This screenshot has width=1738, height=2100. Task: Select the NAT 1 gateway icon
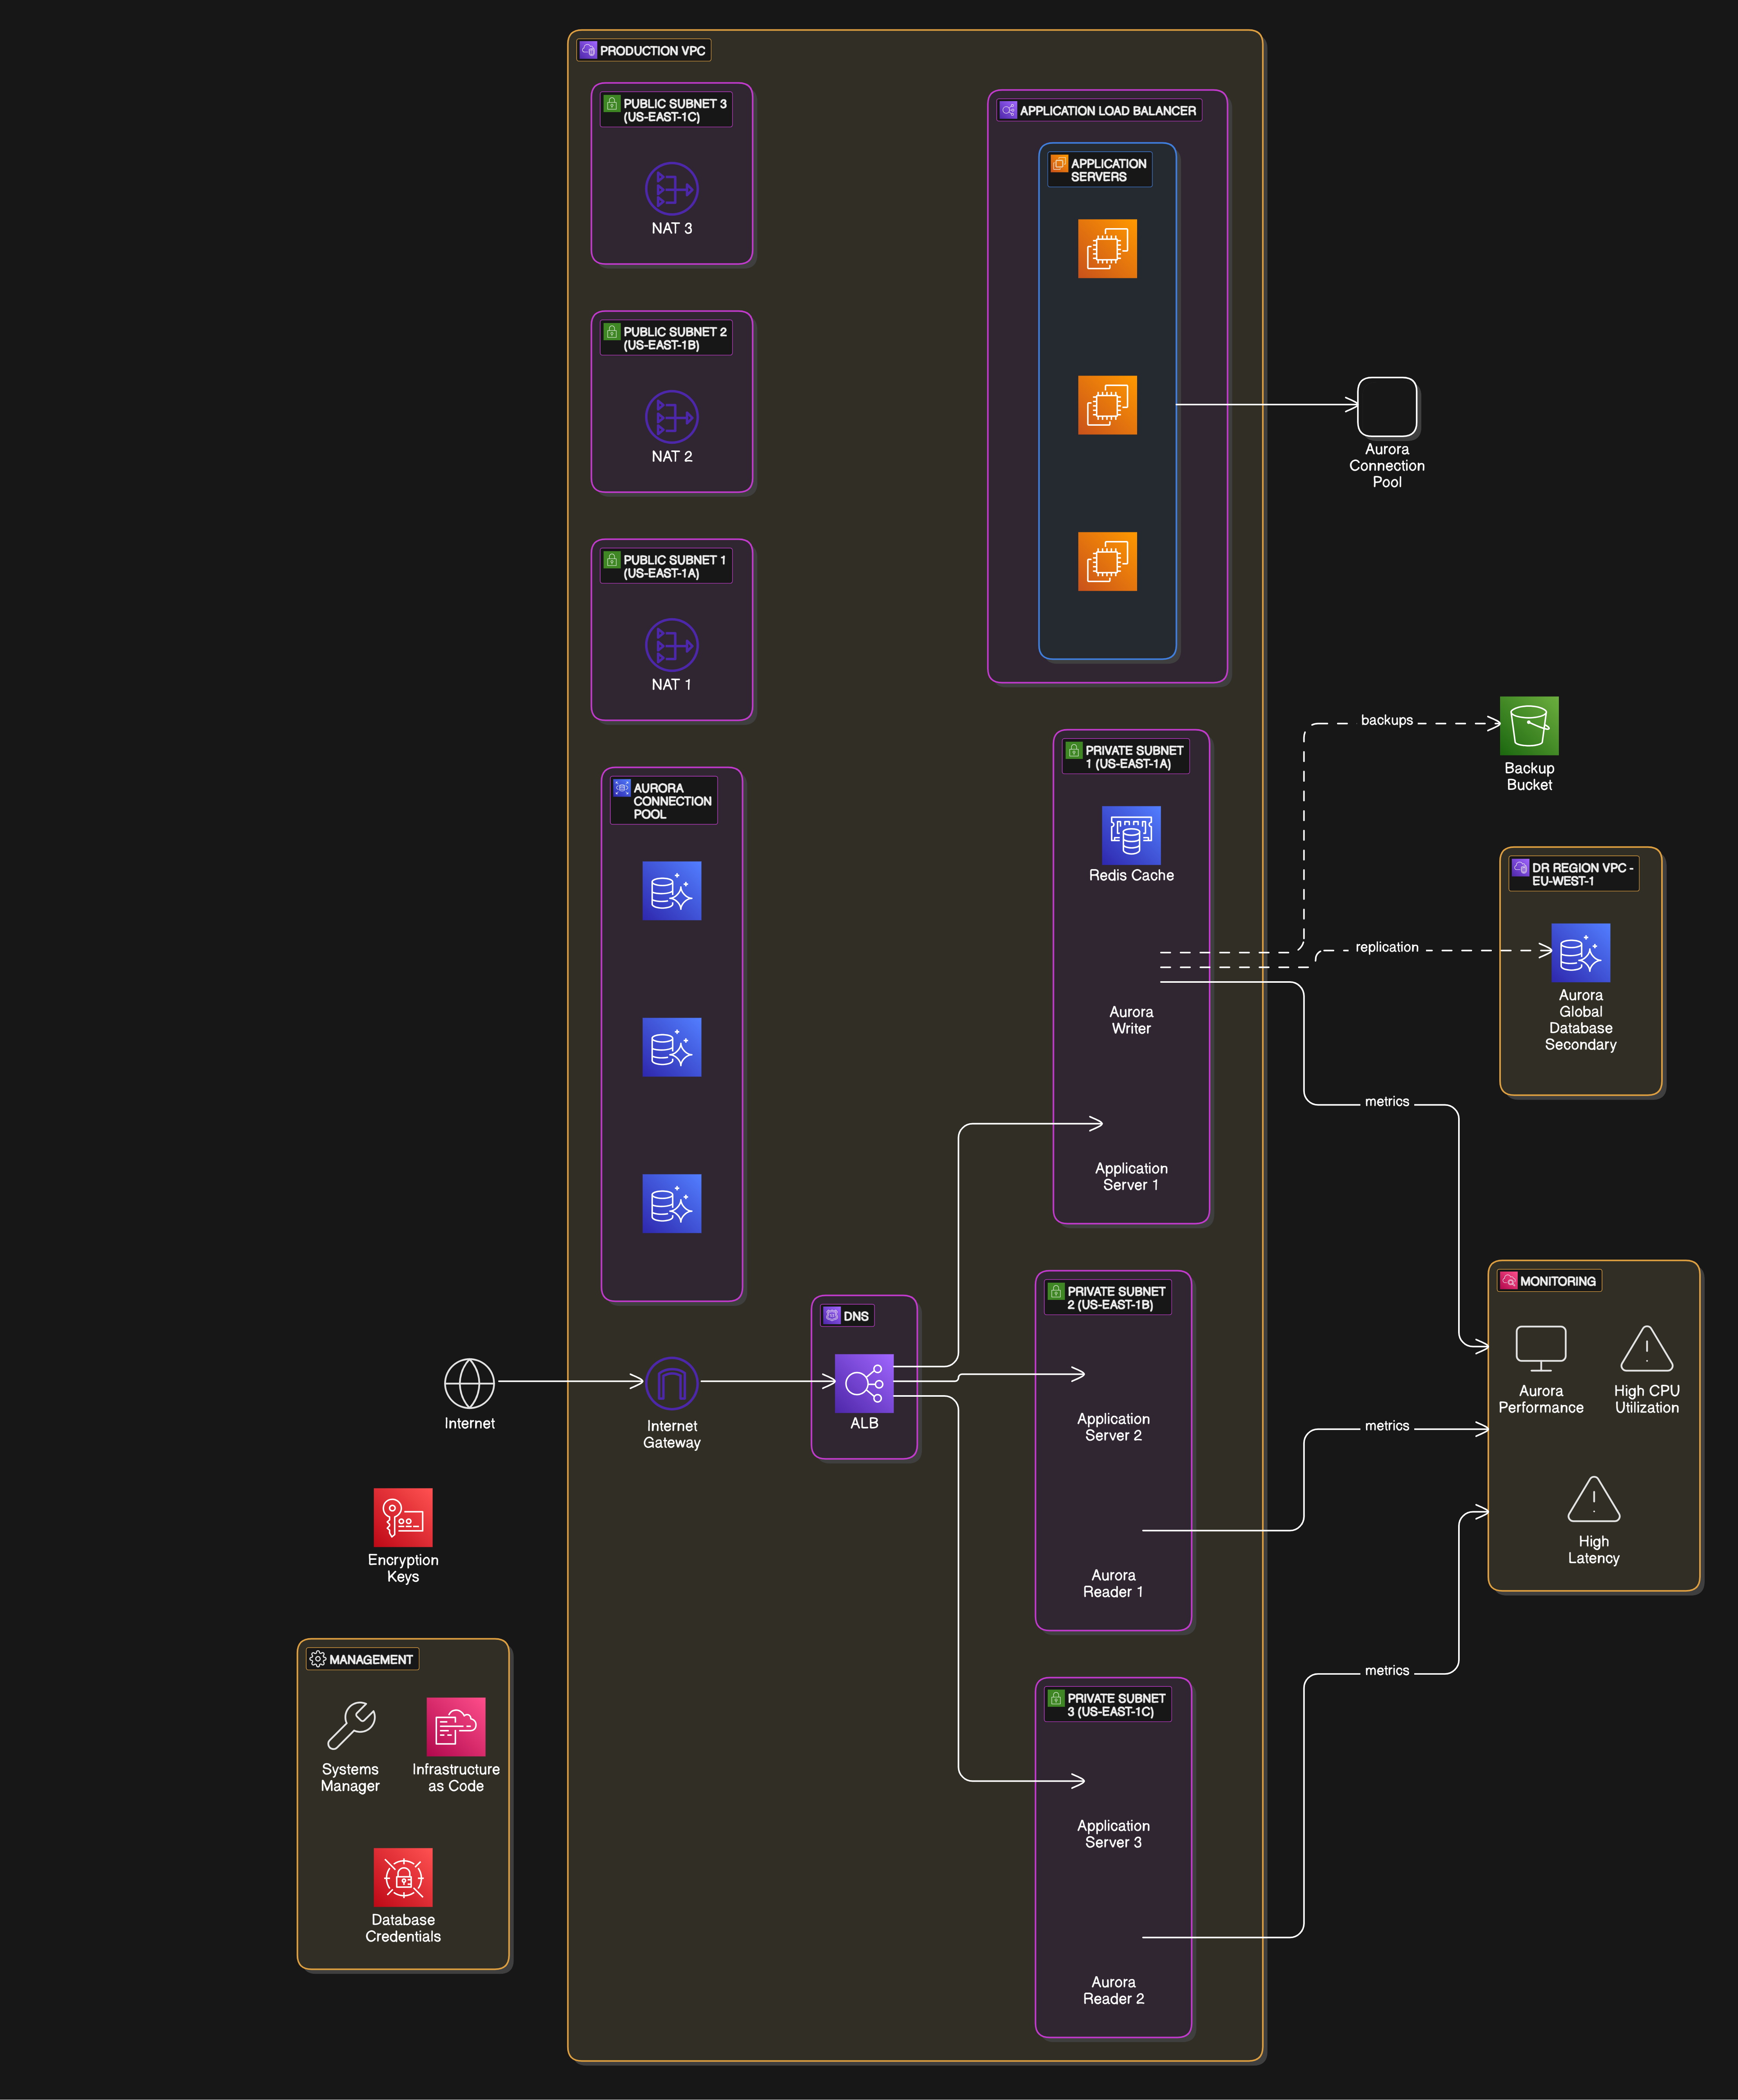(671, 645)
